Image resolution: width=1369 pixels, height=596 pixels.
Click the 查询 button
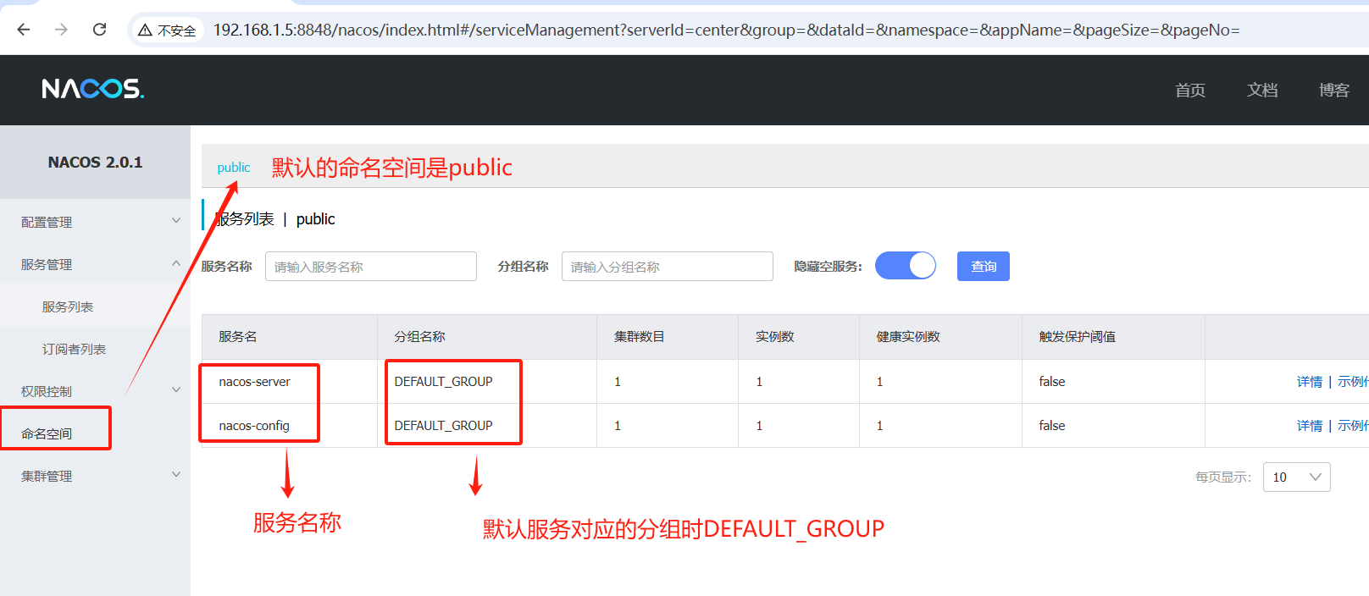click(984, 267)
